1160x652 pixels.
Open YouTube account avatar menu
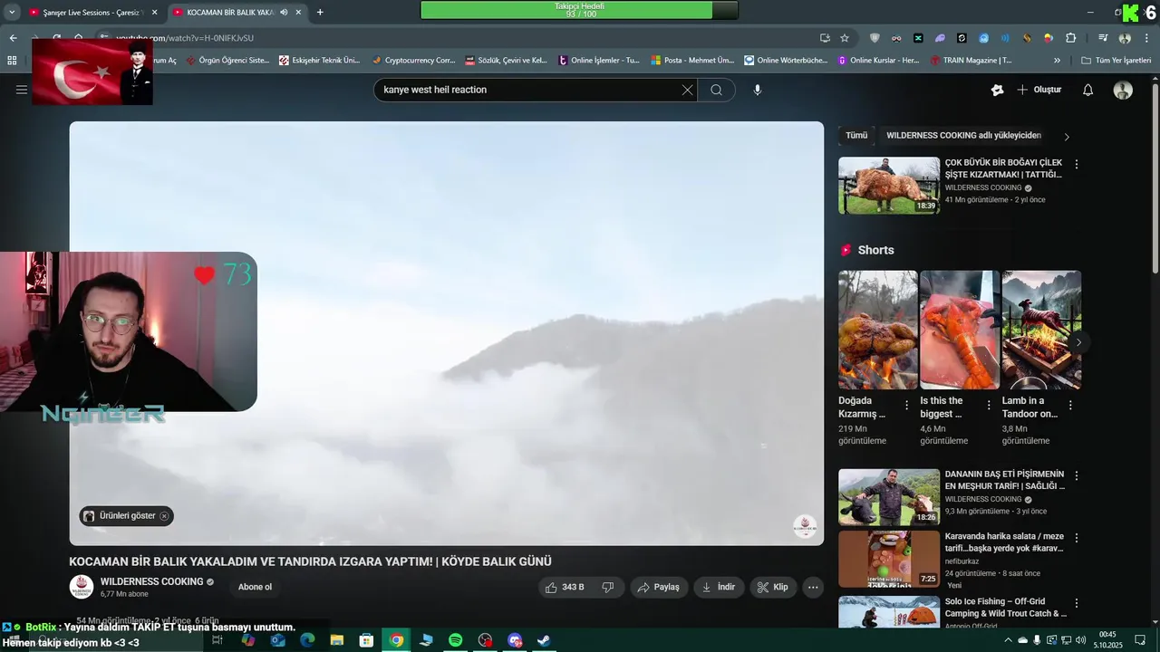(1123, 90)
